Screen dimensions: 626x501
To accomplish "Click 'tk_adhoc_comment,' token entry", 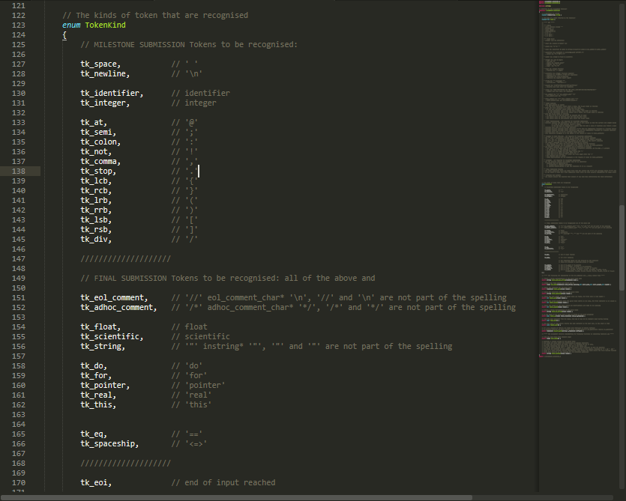I will coord(118,308).
